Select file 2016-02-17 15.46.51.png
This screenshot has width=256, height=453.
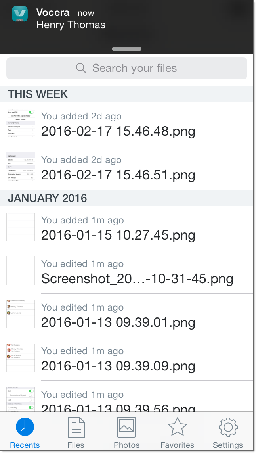[118, 175]
